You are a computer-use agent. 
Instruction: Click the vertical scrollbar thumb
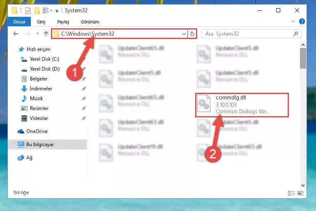[x=303, y=58]
